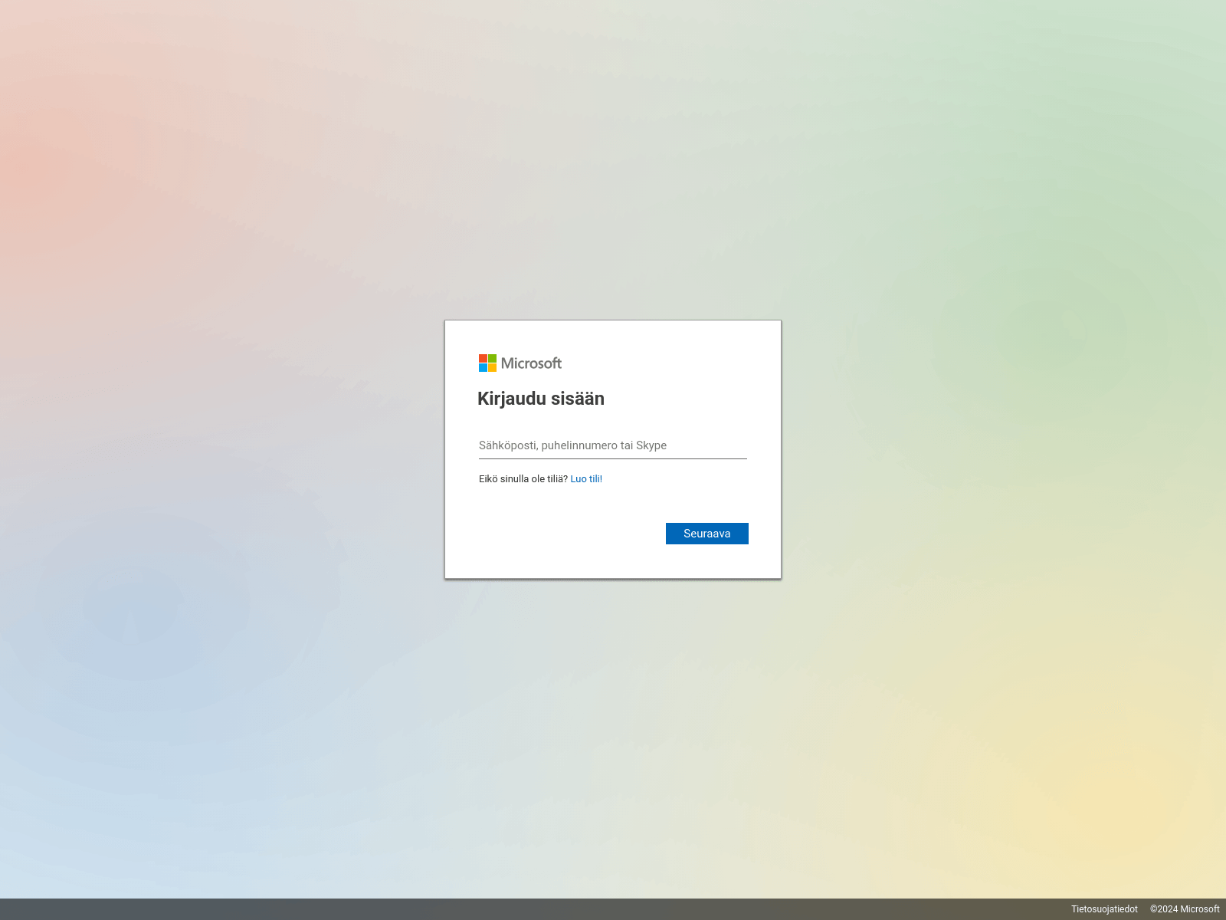Focus the Sähköposti, puhelinnumero tai Skype field
This screenshot has width=1226, height=920.
(613, 445)
